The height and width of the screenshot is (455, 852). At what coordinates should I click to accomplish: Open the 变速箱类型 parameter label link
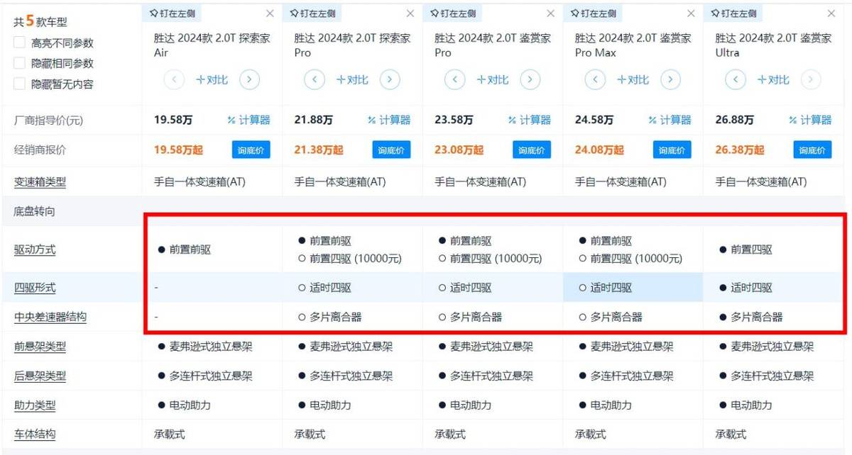coord(40,182)
